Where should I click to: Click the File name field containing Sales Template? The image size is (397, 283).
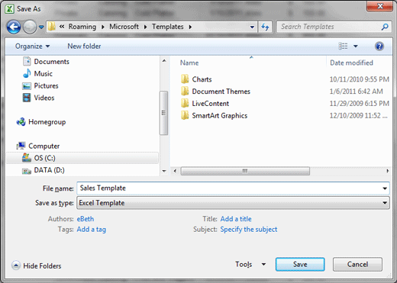tap(229, 188)
